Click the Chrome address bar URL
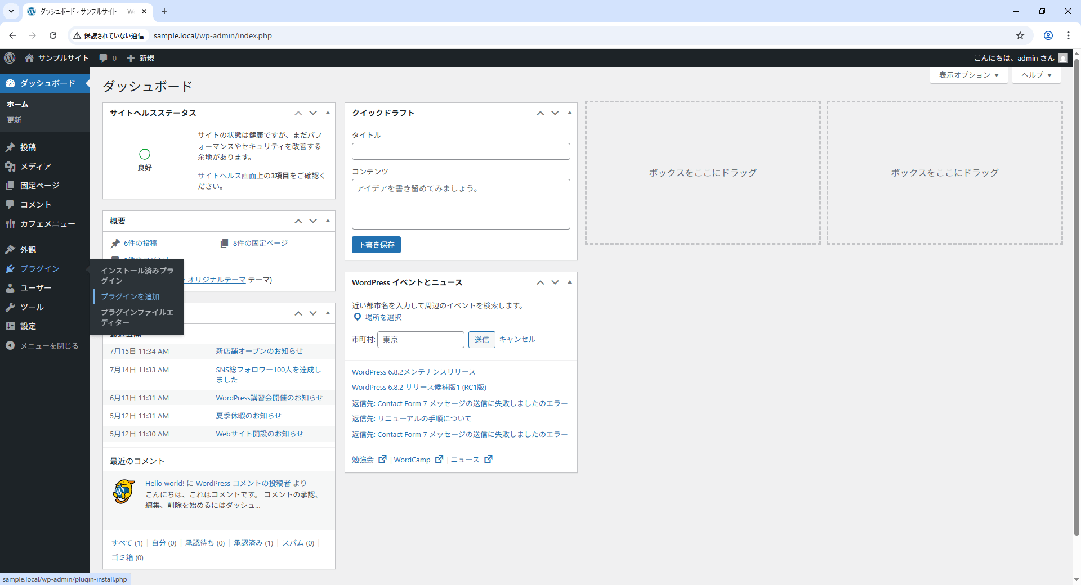1081x585 pixels. tap(213, 35)
